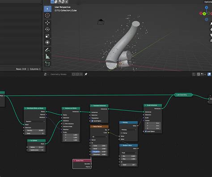Image resolution: width=212 pixels, height=177 pixels.
Task: Click the Noise Texture Detail field
Action: (99, 148)
